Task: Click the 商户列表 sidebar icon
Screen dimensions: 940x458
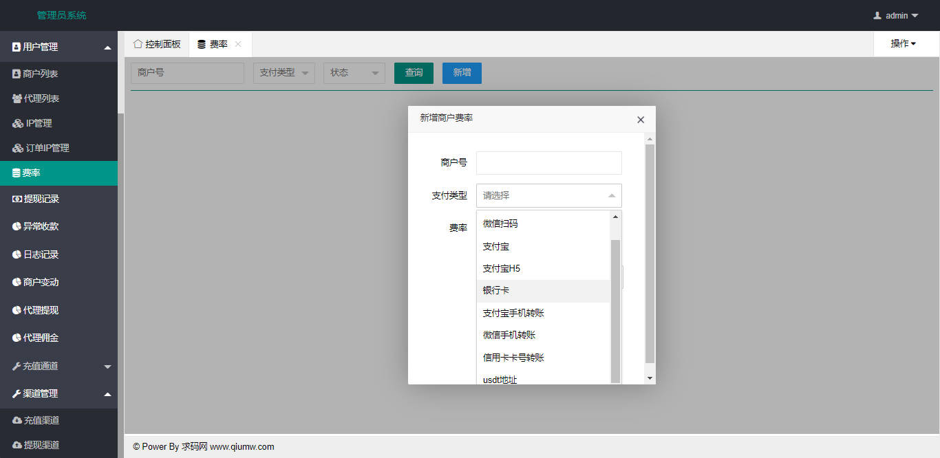Action: click(x=17, y=74)
